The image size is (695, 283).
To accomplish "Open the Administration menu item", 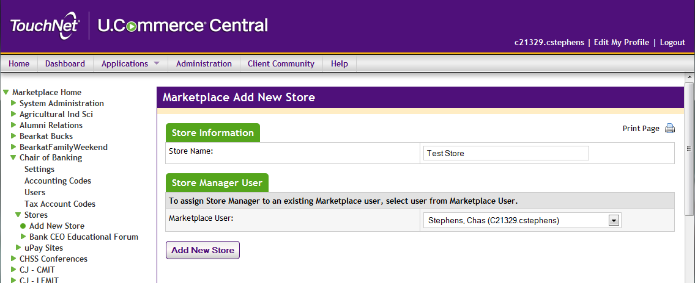I will tap(204, 63).
